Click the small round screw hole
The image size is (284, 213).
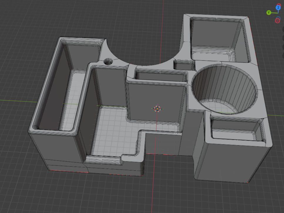click(x=108, y=62)
